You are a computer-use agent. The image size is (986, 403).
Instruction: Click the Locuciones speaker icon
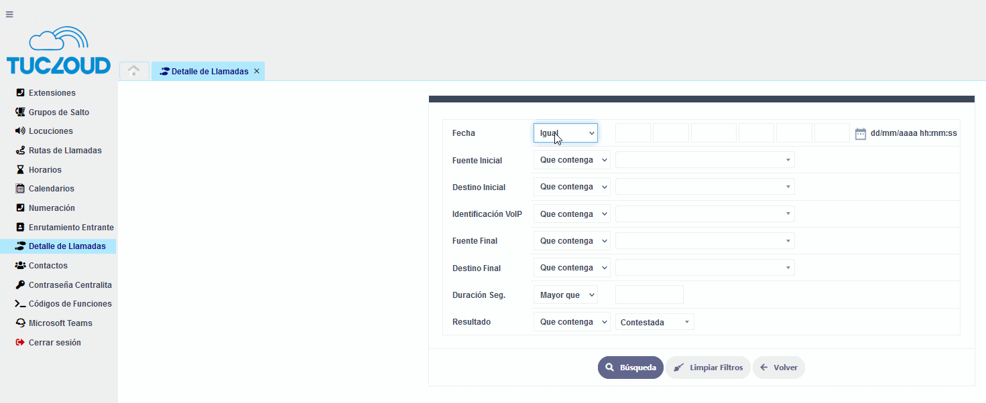(x=20, y=131)
